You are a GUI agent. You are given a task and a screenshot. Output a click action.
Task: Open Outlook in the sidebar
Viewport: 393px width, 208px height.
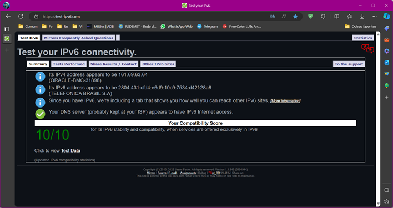pos(386,63)
